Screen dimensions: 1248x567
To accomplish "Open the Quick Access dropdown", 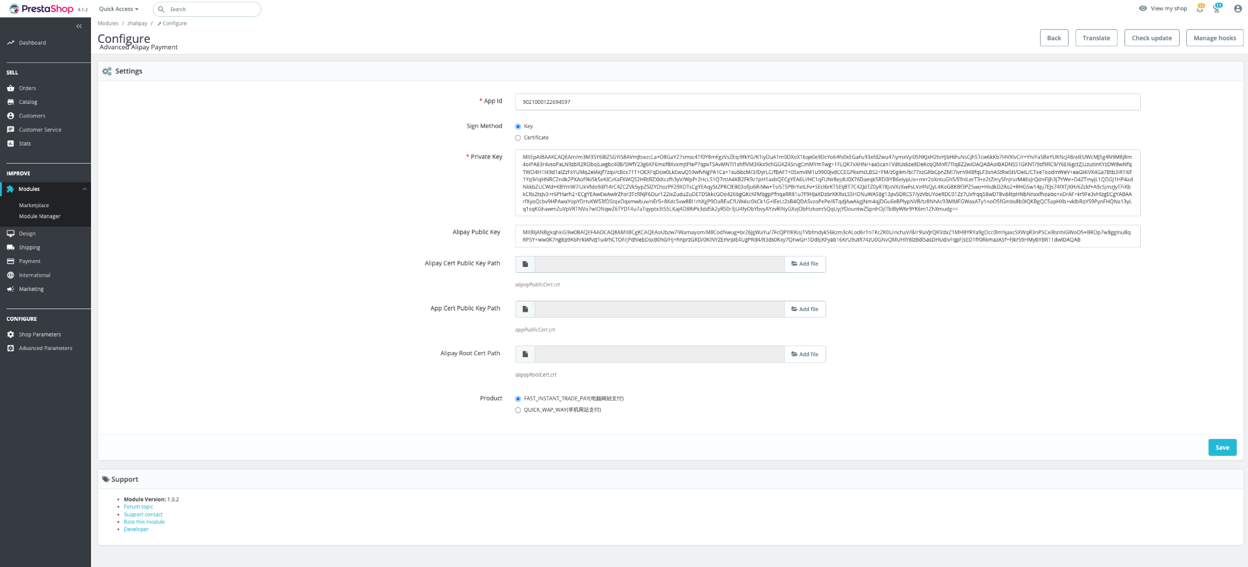I will point(118,9).
